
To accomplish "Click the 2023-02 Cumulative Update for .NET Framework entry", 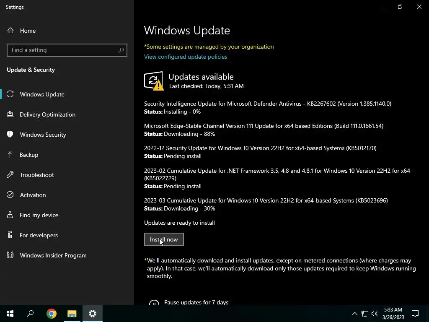I will click(x=277, y=174).
